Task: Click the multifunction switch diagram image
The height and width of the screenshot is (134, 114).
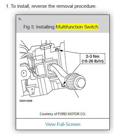Action: click(62, 71)
